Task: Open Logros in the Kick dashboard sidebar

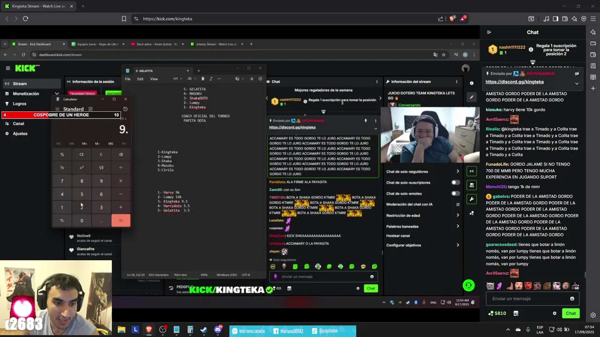Action: [x=19, y=103]
